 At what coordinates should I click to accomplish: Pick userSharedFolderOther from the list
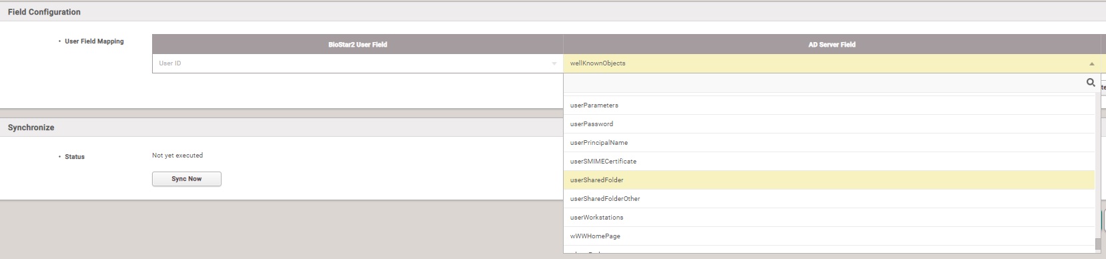[x=829, y=199]
